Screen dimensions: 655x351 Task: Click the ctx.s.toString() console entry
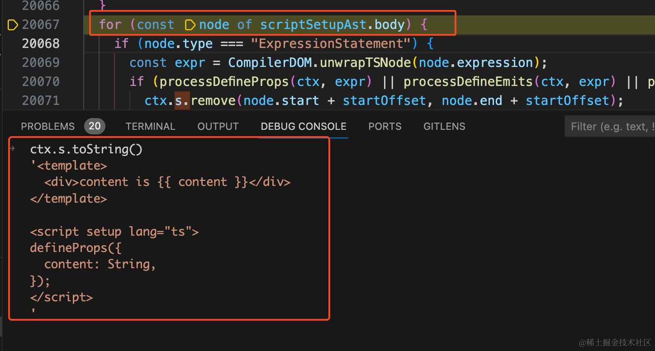pyautogui.click(x=86, y=149)
